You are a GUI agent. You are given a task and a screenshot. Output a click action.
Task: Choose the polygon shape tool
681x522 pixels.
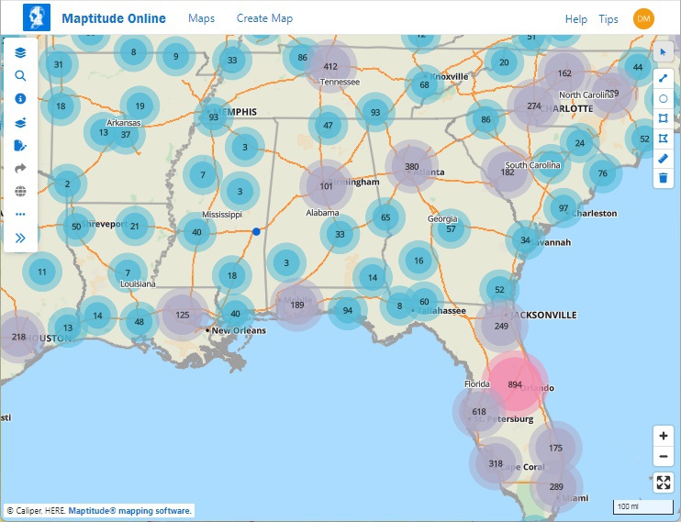pyautogui.click(x=664, y=138)
